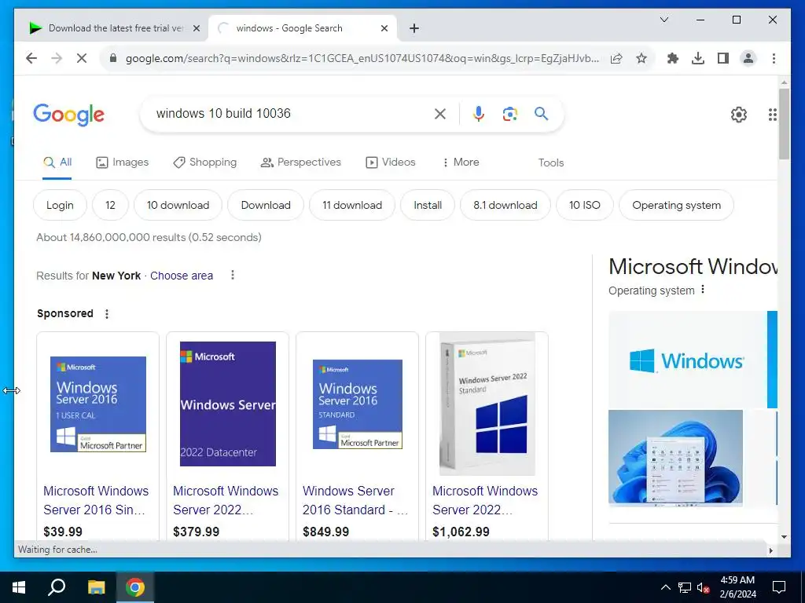The image size is (805, 603).
Task: Open Microsoft Windows Server 2016 Sin… link
Action: pos(96,500)
